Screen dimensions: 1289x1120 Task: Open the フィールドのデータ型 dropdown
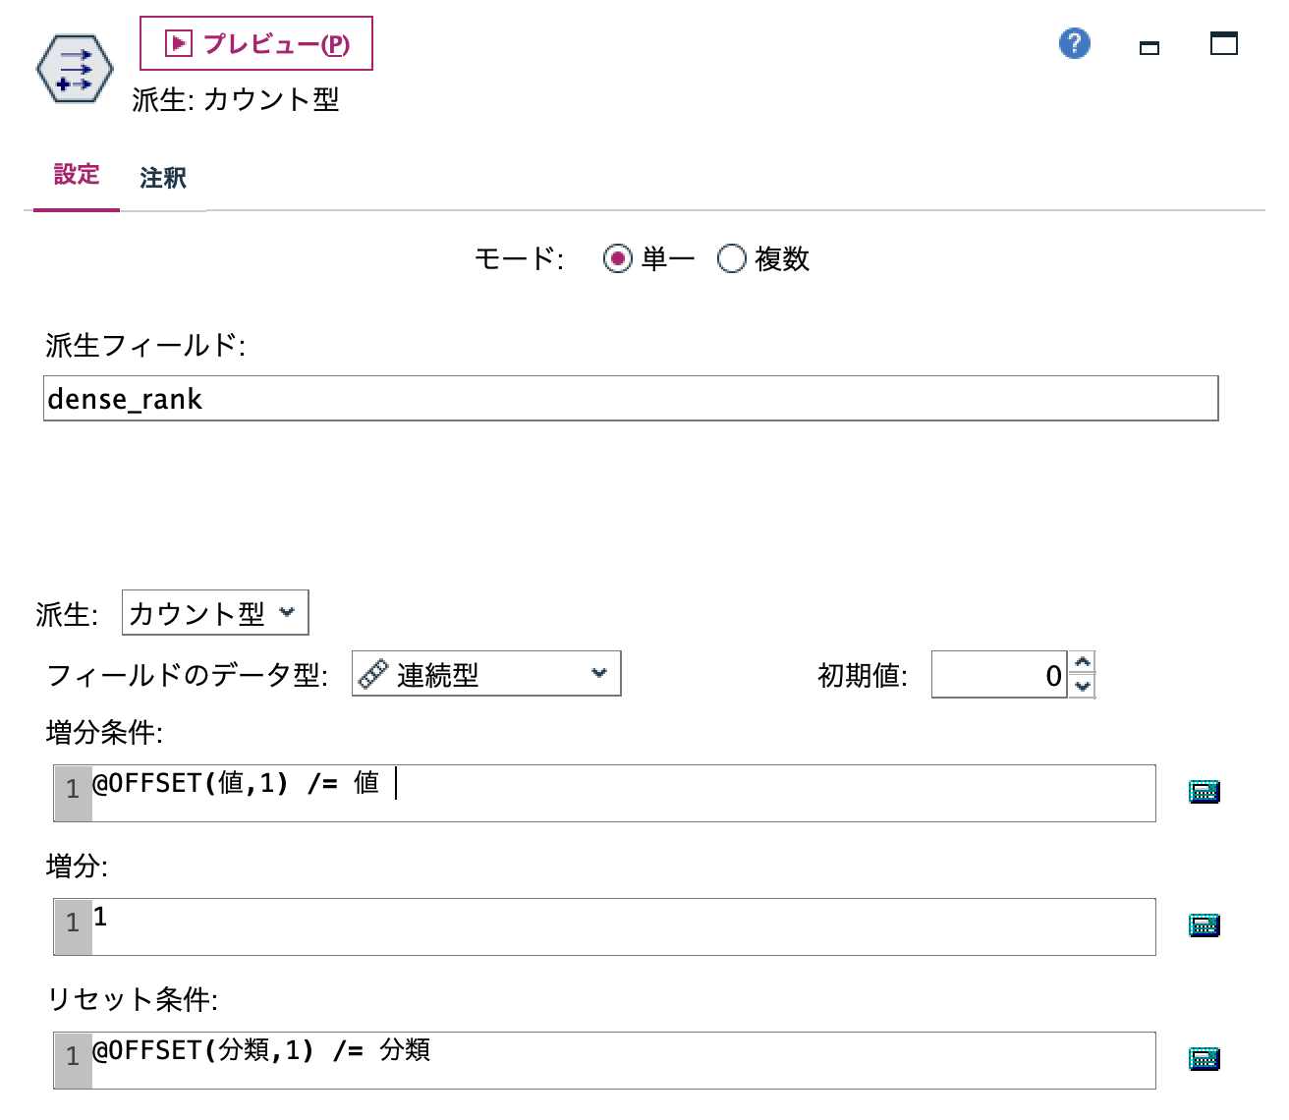click(x=485, y=673)
